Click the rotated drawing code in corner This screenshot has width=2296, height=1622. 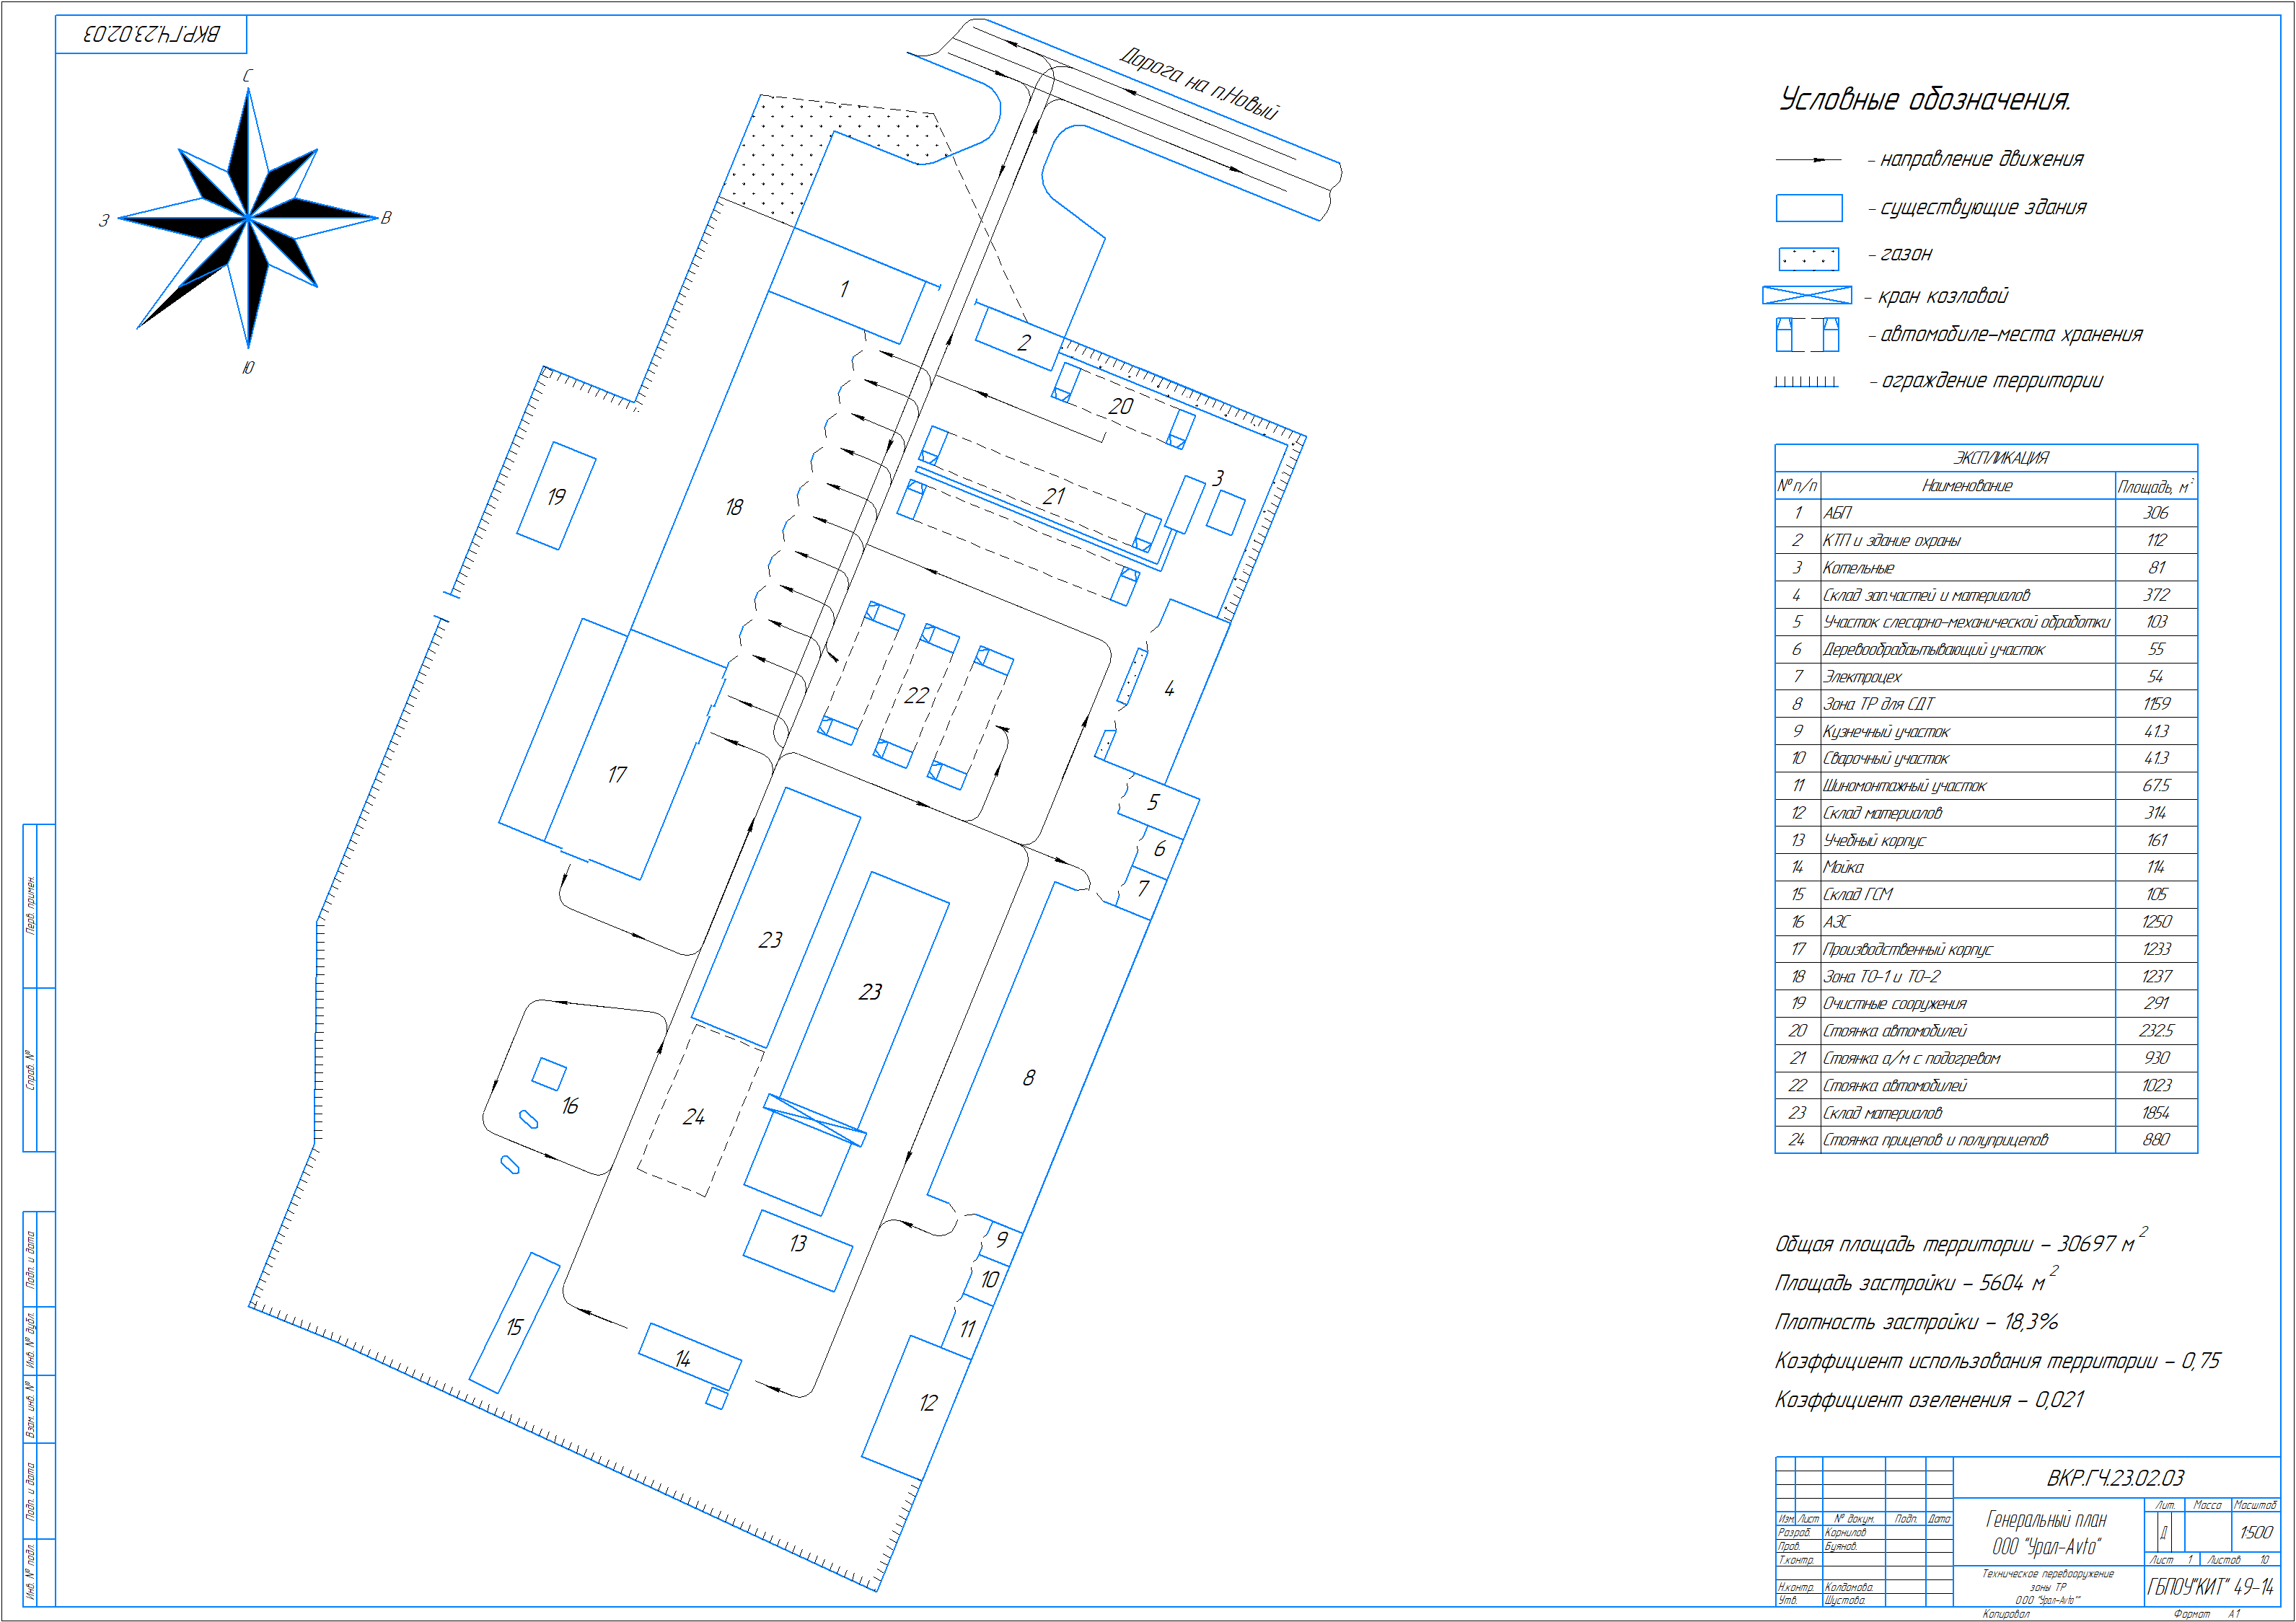(151, 34)
